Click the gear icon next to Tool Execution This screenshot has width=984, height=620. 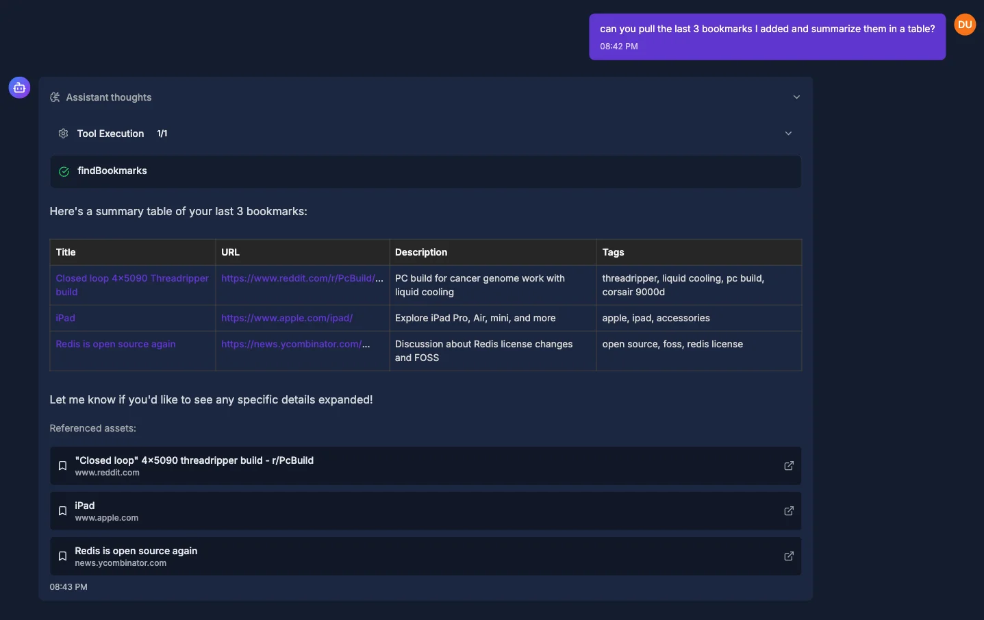[x=63, y=133]
